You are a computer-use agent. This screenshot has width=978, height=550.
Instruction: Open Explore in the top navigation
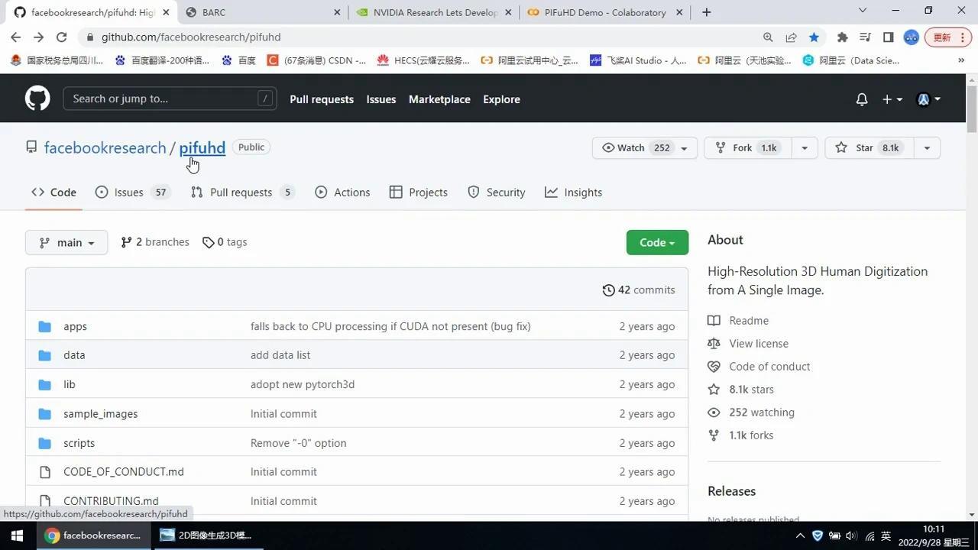[501, 99]
